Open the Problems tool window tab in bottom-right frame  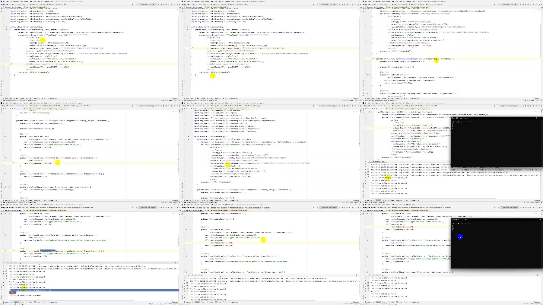pos(392,302)
